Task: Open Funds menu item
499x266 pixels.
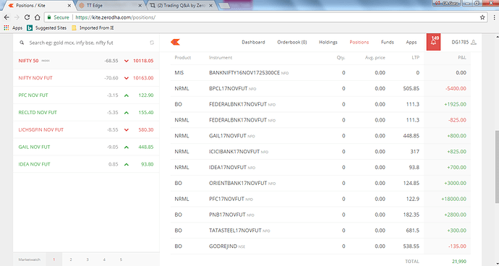Action: (x=388, y=42)
